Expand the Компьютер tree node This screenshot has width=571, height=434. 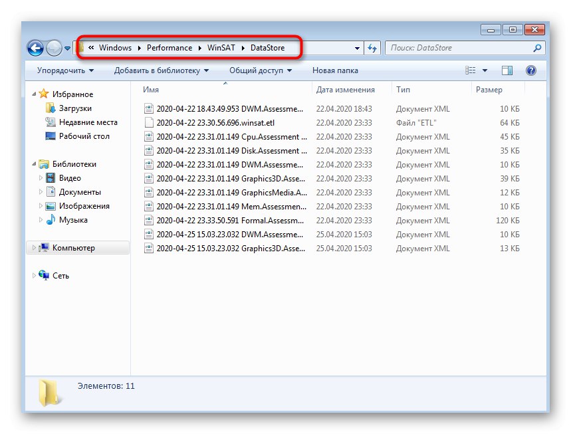point(34,248)
